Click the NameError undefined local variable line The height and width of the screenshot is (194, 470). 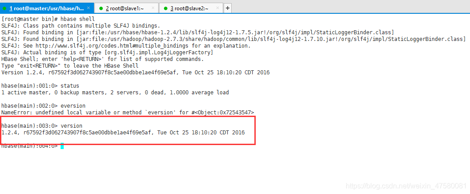pyautogui.click(x=128, y=113)
